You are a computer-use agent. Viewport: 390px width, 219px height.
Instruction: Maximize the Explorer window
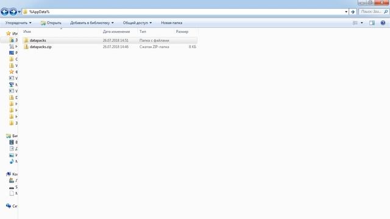[x=370, y=2]
